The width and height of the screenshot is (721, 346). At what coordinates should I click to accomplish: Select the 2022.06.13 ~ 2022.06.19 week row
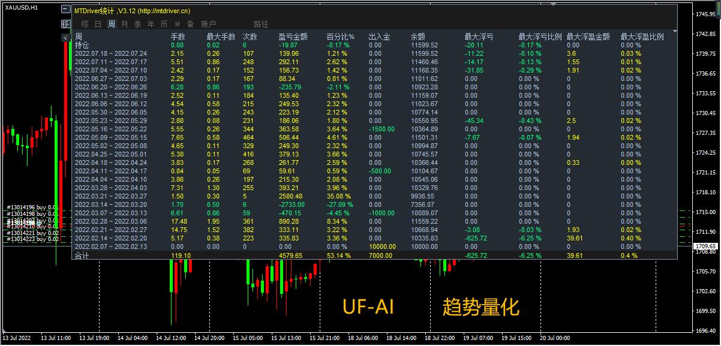(374, 95)
